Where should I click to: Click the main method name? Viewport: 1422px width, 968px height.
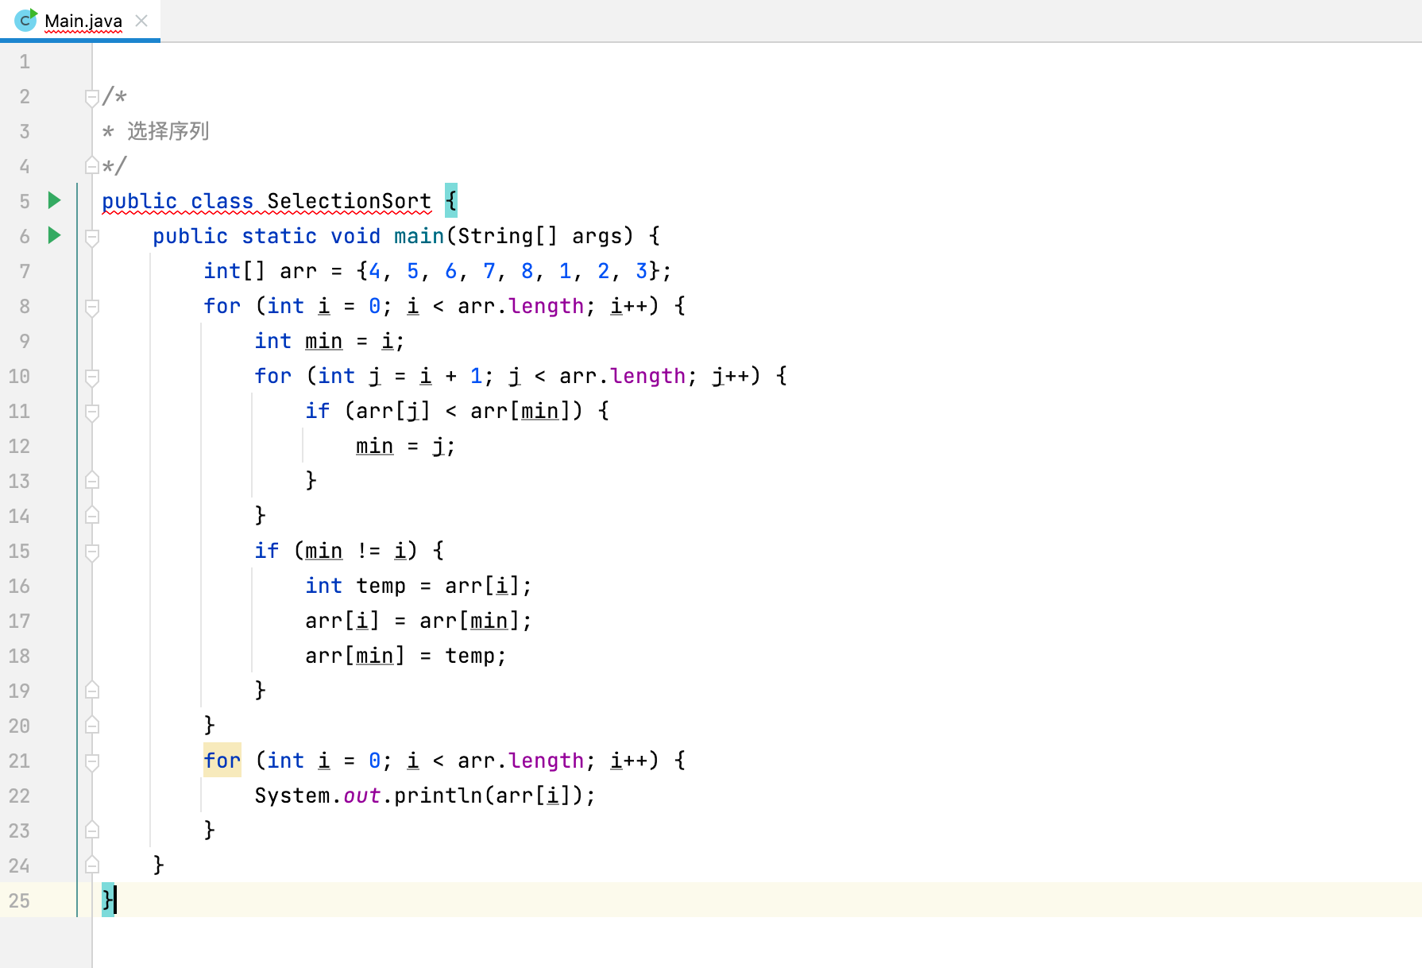click(x=419, y=236)
